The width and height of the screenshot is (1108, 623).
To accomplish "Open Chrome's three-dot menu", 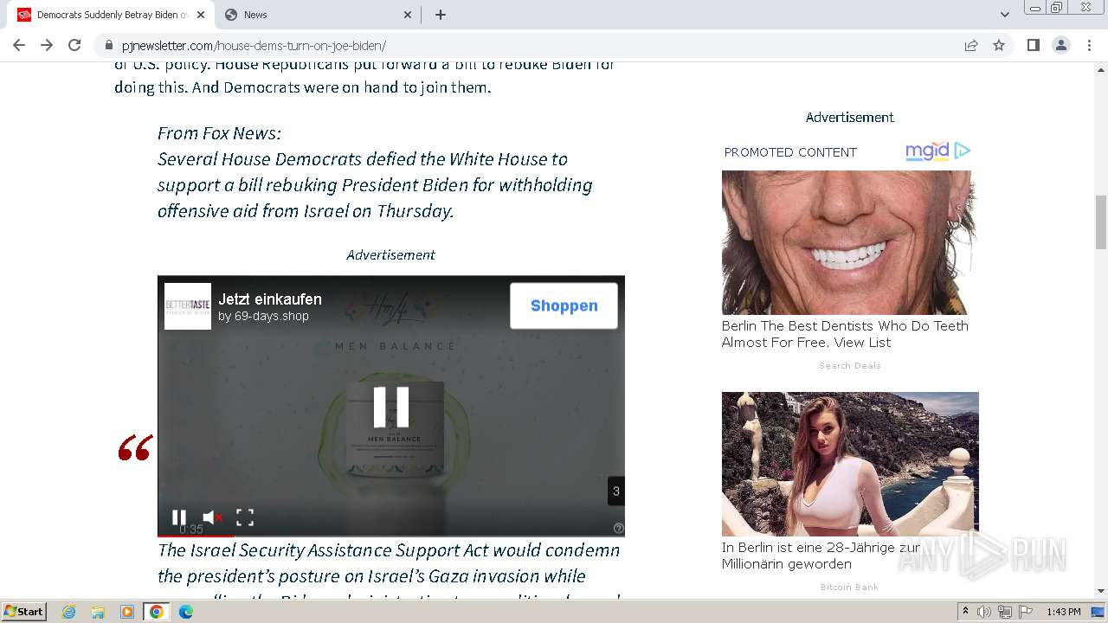I will [x=1088, y=45].
